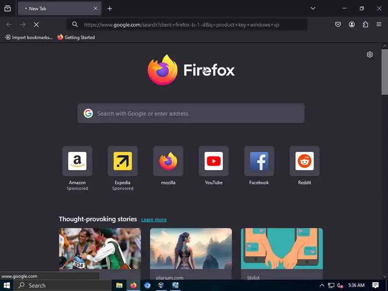
Task: Go forward with the forward arrow
Action: coord(23,25)
